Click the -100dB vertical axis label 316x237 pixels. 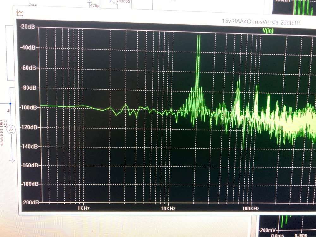pyautogui.click(x=28, y=107)
